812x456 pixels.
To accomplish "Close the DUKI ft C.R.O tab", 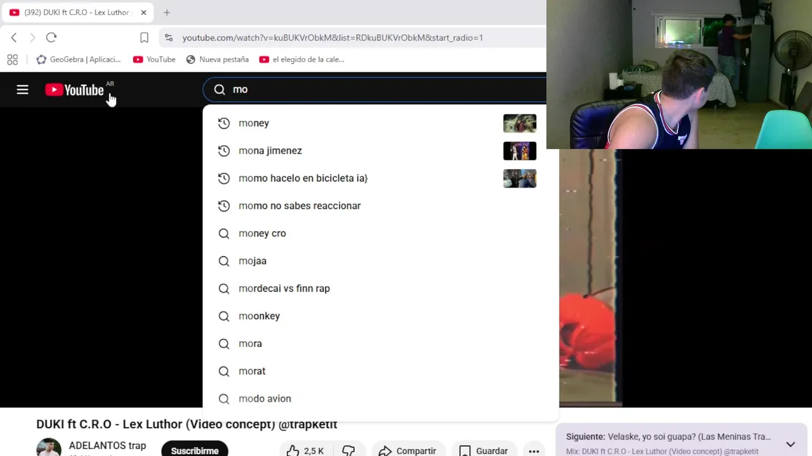I will [x=143, y=12].
